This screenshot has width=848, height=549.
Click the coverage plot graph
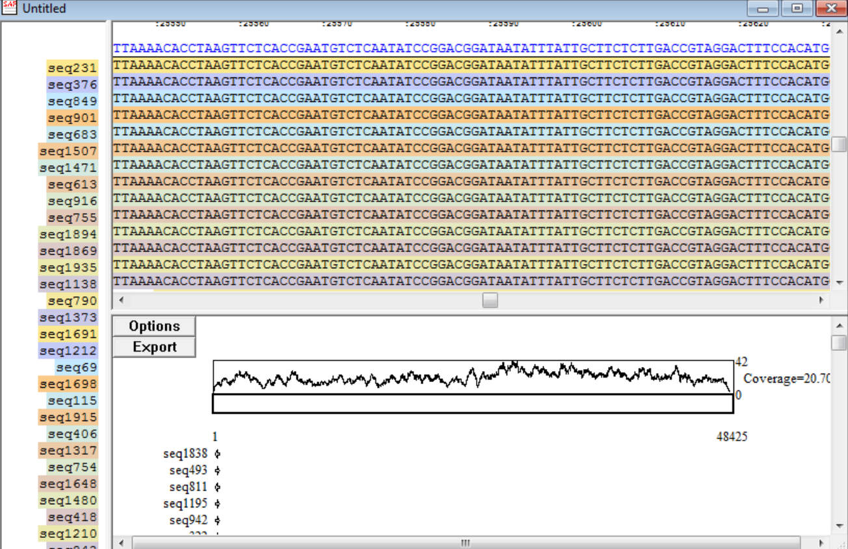(473, 377)
